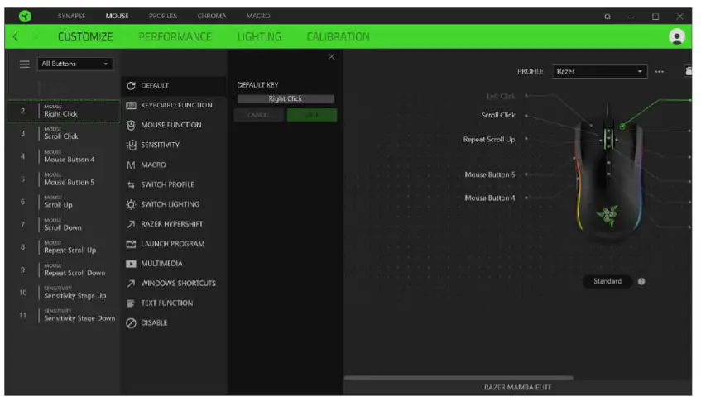Open the All Buttons dropdown
701x401 pixels.
tap(74, 64)
